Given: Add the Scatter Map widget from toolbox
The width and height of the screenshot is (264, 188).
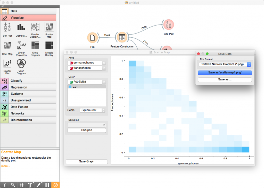Looking at the screenshot, I should pos(49,30).
